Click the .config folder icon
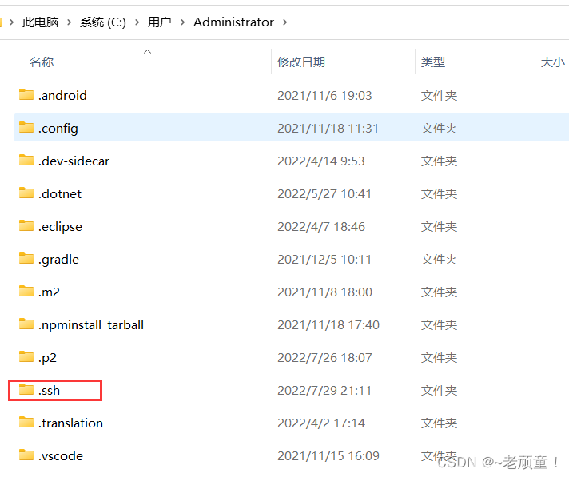The width and height of the screenshot is (569, 477). pos(26,127)
